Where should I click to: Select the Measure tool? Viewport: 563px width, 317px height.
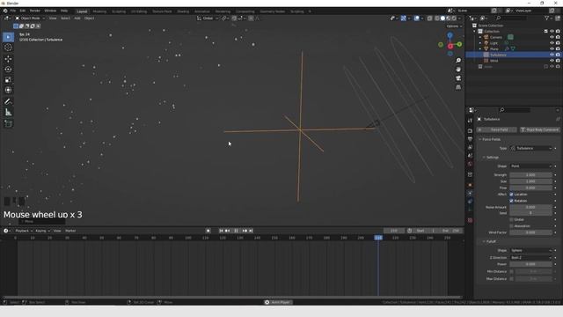click(x=8, y=113)
